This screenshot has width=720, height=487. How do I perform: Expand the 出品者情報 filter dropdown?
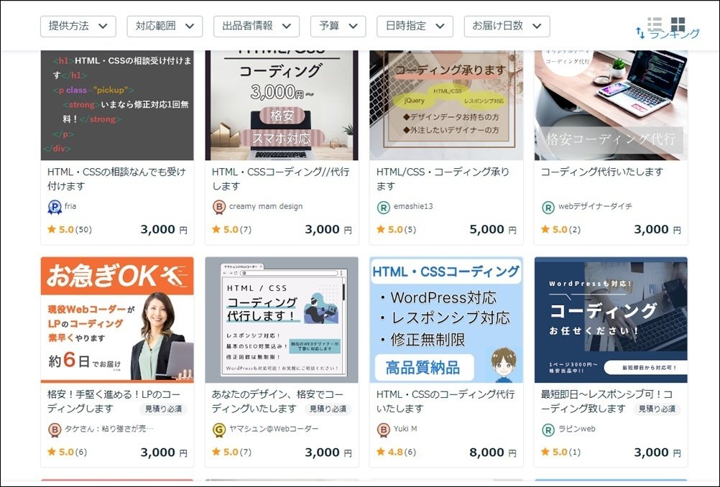(257, 26)
